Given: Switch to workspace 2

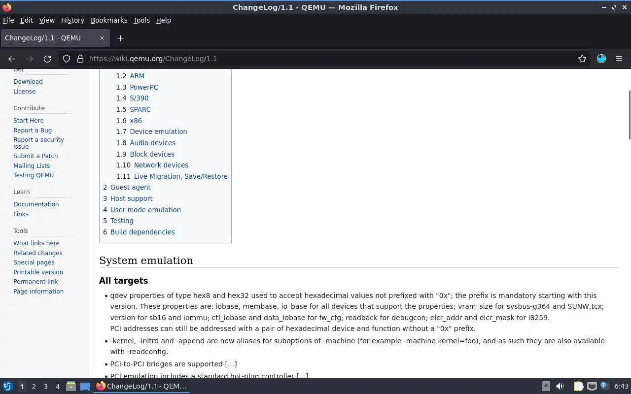Looking at the screenshot, I should 34,387.
